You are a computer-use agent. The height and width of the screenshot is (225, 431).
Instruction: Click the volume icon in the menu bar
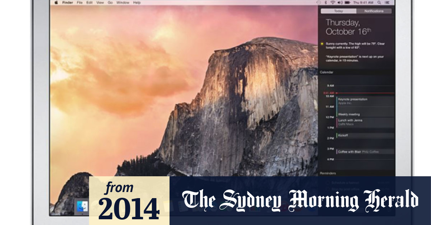coord(339,3)
